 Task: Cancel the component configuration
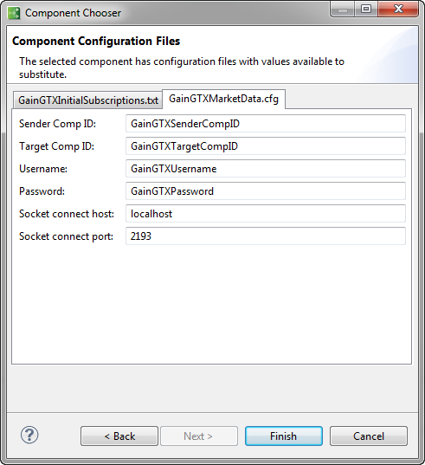pos(369,436)
